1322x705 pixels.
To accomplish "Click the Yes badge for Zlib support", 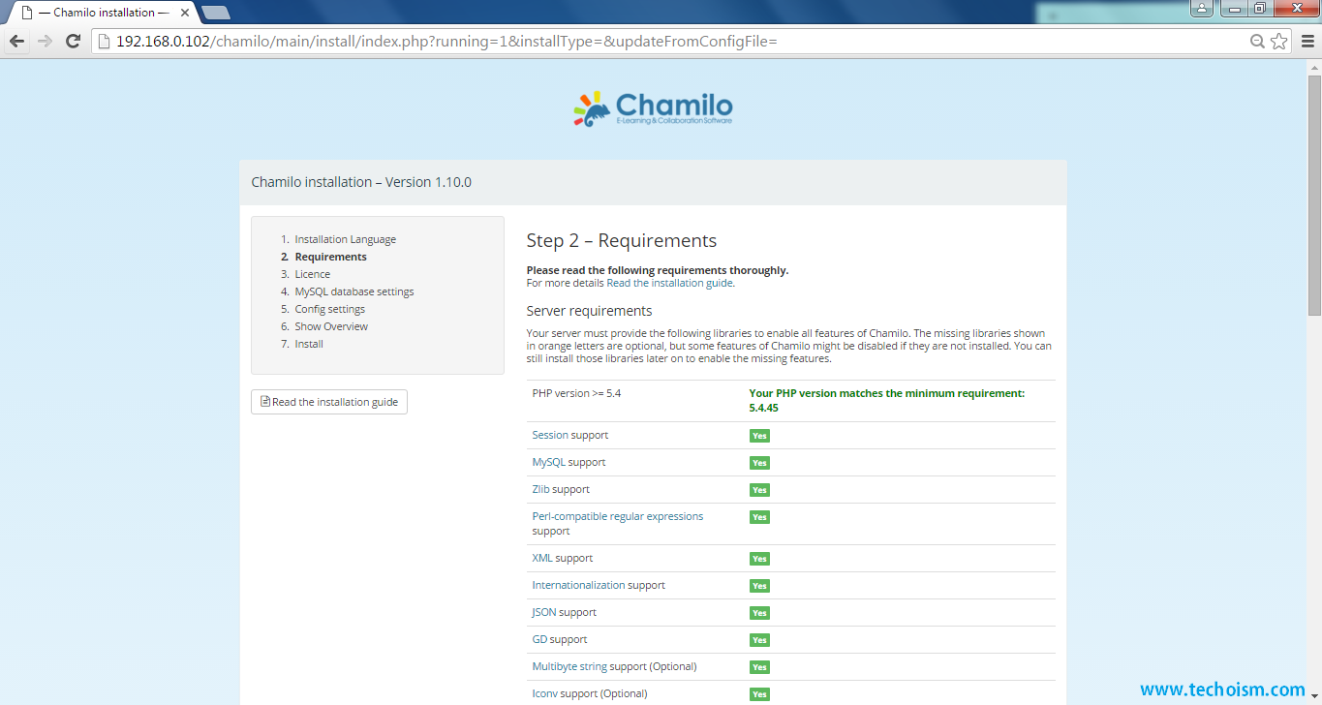I will (759, 490).
